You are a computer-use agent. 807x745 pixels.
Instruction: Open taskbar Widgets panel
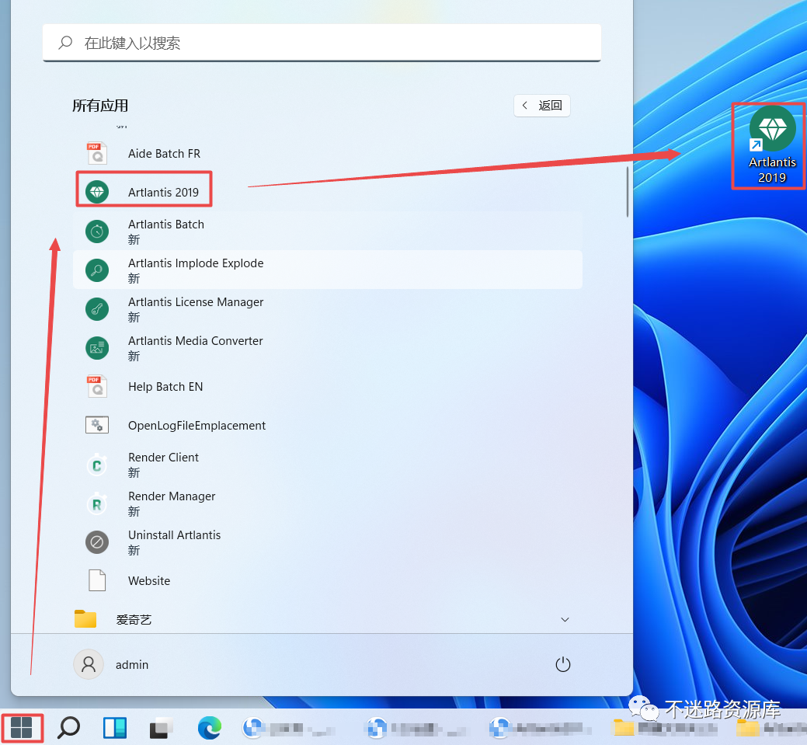(115, 728)
